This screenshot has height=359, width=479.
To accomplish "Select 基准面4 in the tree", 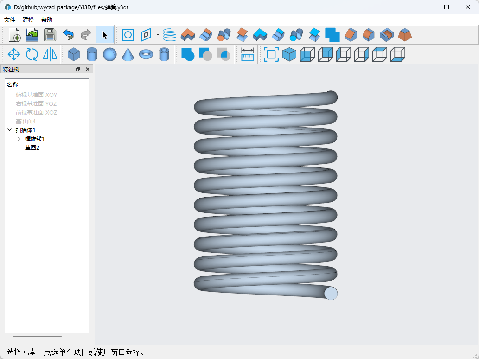I will (x=26, y=122).
